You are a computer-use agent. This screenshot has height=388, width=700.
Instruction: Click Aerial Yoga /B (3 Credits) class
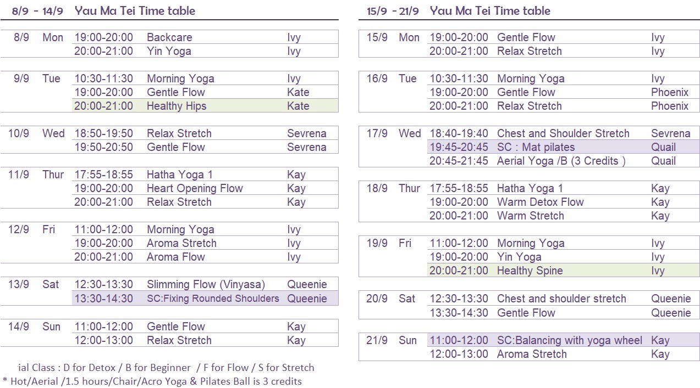click(x=561, y=161)
